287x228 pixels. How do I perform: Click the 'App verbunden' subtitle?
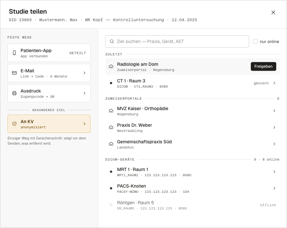tap(34, 56)
